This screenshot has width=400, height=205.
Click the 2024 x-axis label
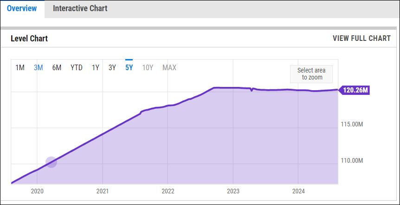pyautogui.click(x=298, y=191)
